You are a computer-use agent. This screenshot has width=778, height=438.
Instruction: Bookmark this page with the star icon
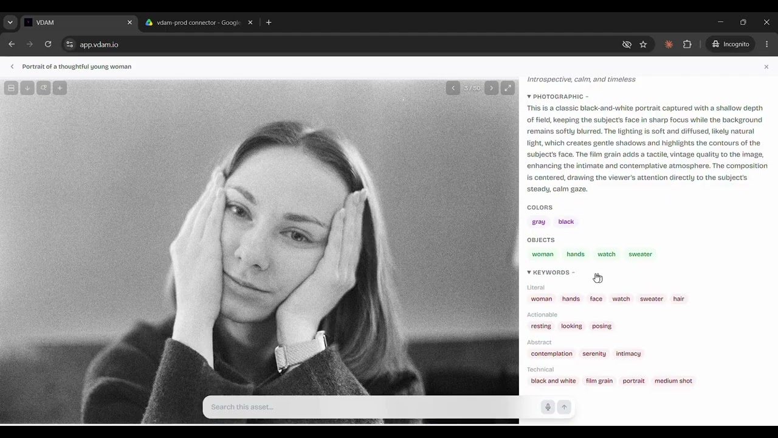[x=643, y=44]
